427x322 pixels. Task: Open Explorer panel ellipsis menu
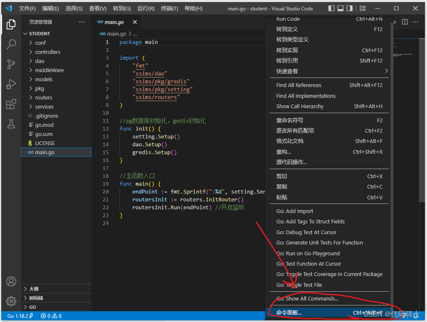click(82, 22)
